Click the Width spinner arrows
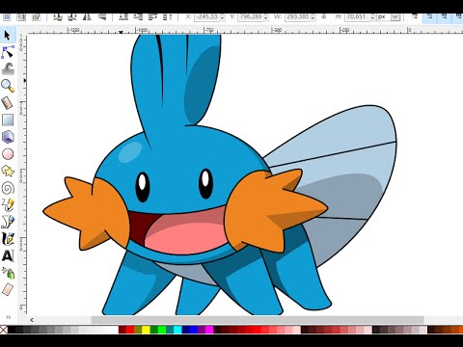Screen dimensions: 463x347 (x=313, y=17)
